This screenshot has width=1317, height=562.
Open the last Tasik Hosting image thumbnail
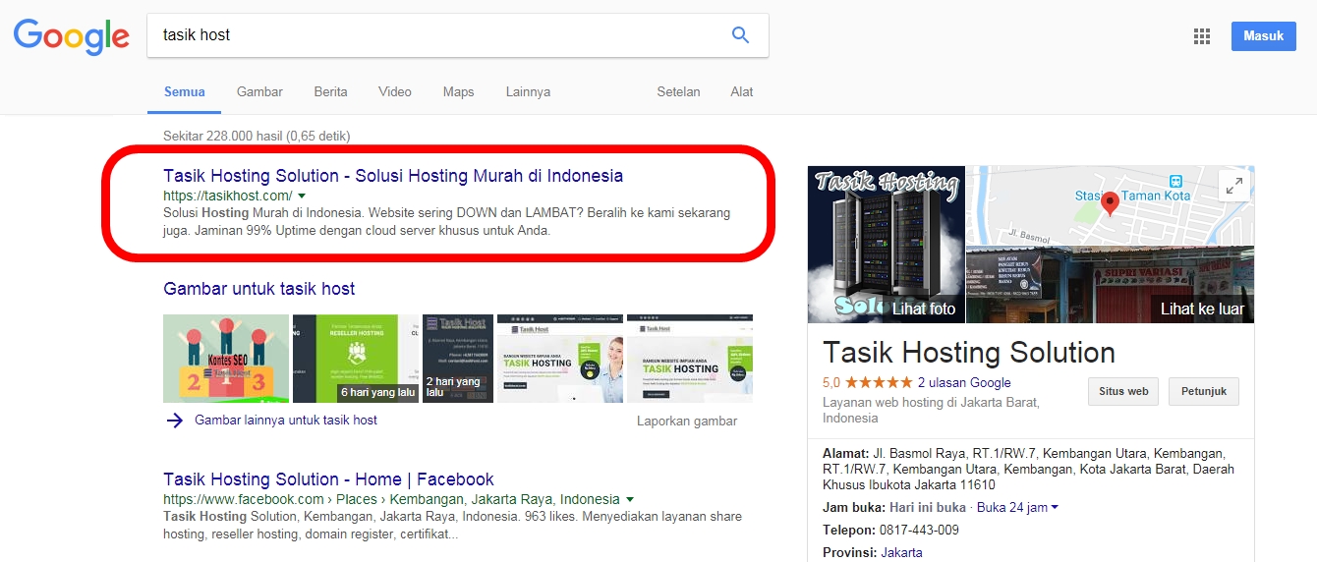click(690, 359)
